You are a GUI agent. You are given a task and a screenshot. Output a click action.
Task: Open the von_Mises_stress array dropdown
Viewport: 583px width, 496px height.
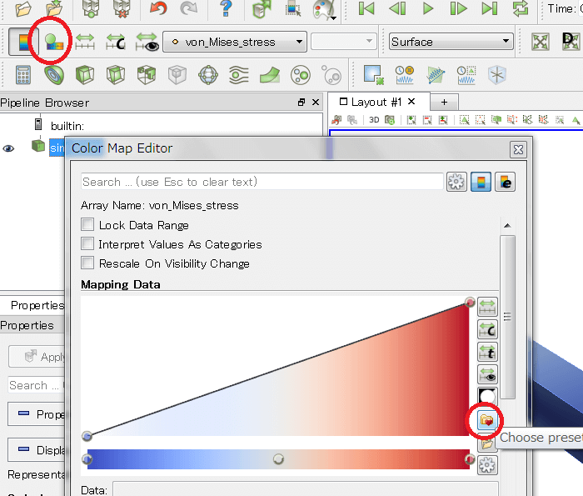235,42
